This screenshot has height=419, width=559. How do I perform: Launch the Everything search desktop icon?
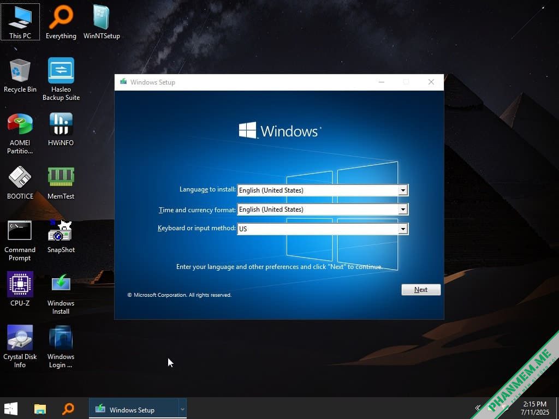[x=61, y=21]
